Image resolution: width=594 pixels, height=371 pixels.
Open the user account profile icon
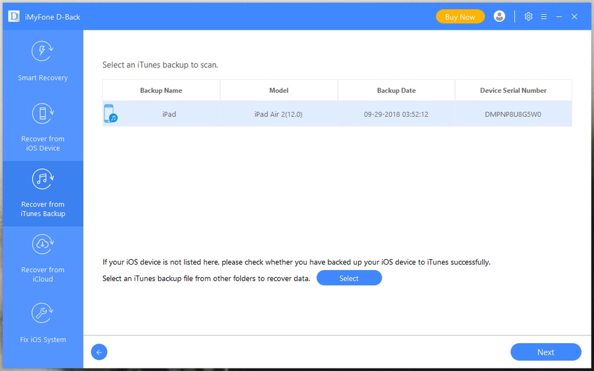click(x=500, y=16)
